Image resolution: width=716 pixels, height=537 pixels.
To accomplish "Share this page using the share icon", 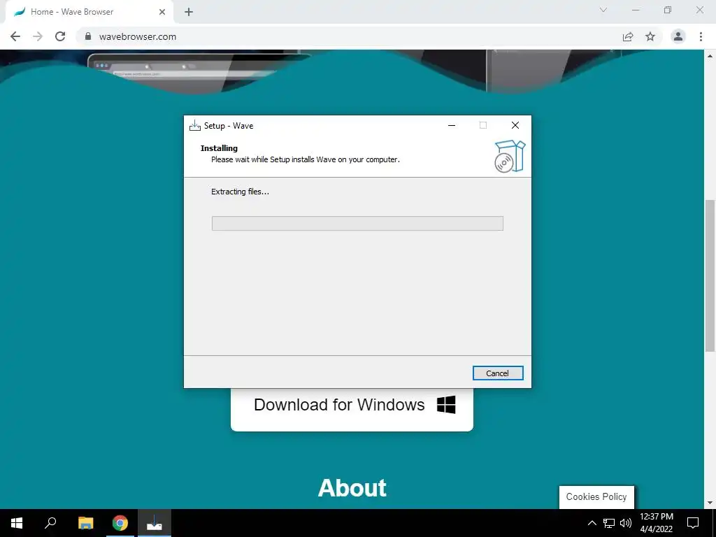I will (x=628, y=36).
